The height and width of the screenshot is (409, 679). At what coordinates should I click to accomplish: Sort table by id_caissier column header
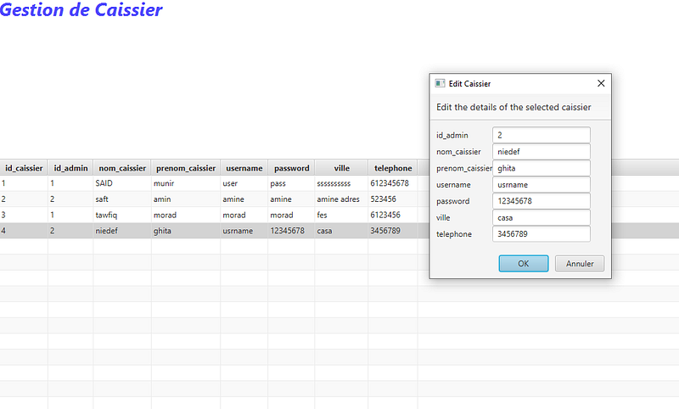click(24, 168)
